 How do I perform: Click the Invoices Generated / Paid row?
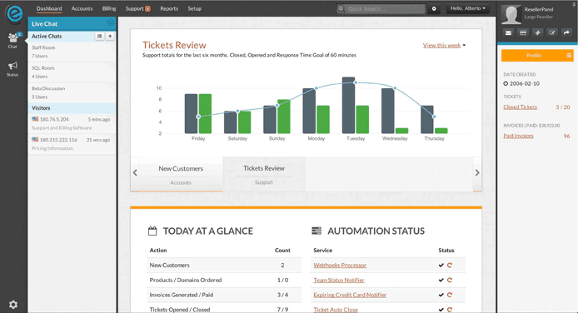coord(224,295)
